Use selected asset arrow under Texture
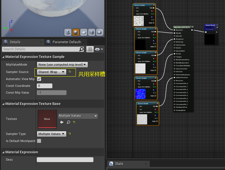The height and width of the screenshot is (170, 225). point(62,122)
